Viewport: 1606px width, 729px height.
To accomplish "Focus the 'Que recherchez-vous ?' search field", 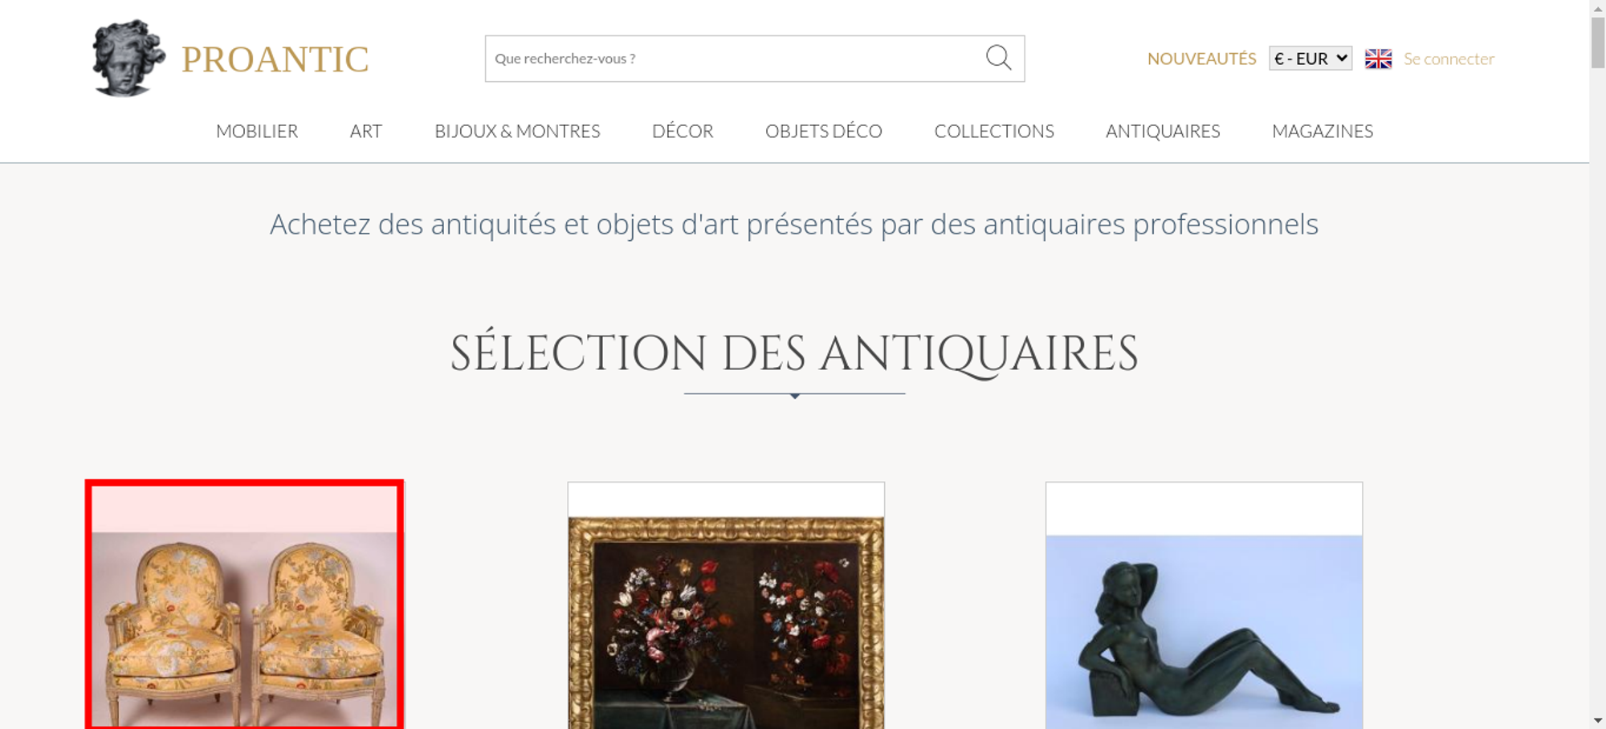I will pyautogui.click(x=735, y=59).
